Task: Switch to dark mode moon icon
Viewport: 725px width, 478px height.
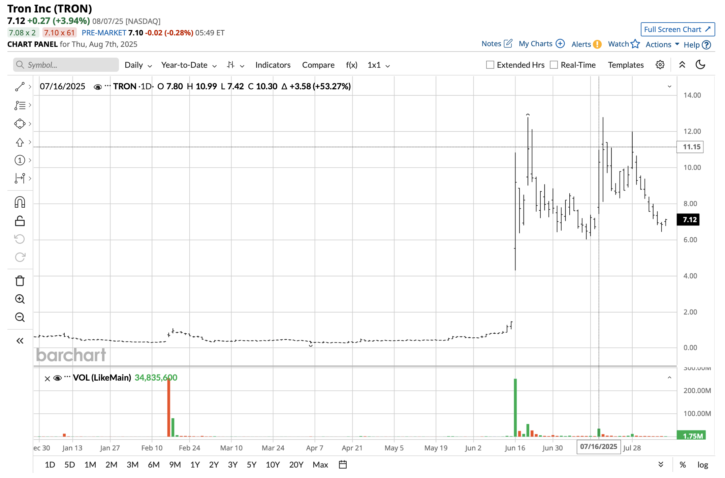Action: pyautogui.click(x=700, y=64)
